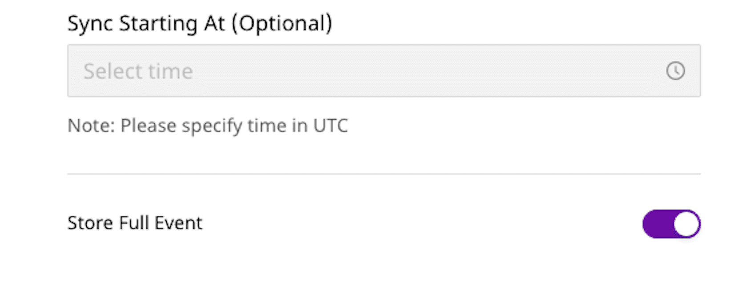Click the word Event in Store Full Event
Viewport: 750px width, 296px height.
(x=178, y=223)
